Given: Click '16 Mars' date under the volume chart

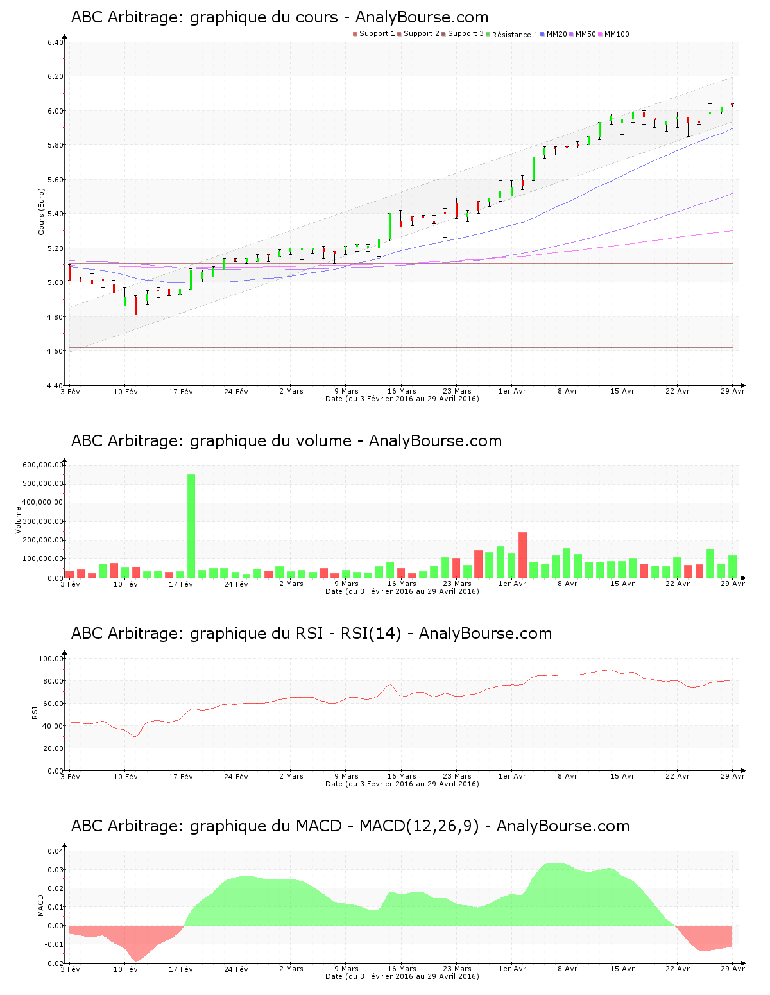Looking at the screenshot, I should click(x=402, y=584).
